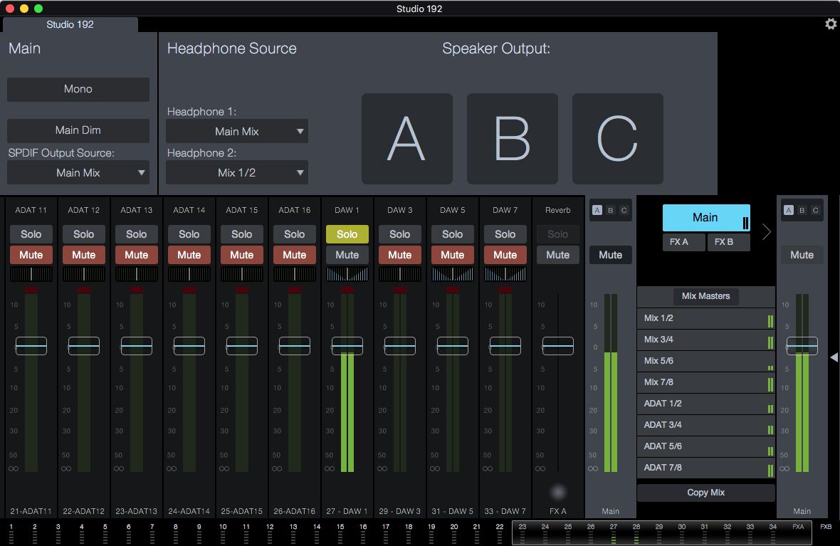Viewport: 840px width, 546px height.
Task: Click the DAW 1 pan control
Action: click(x=347, y=274)
